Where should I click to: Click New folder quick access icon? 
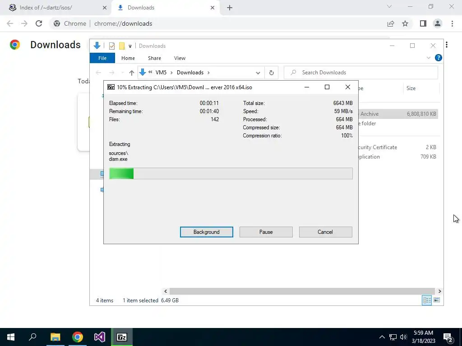coord(122,46)
